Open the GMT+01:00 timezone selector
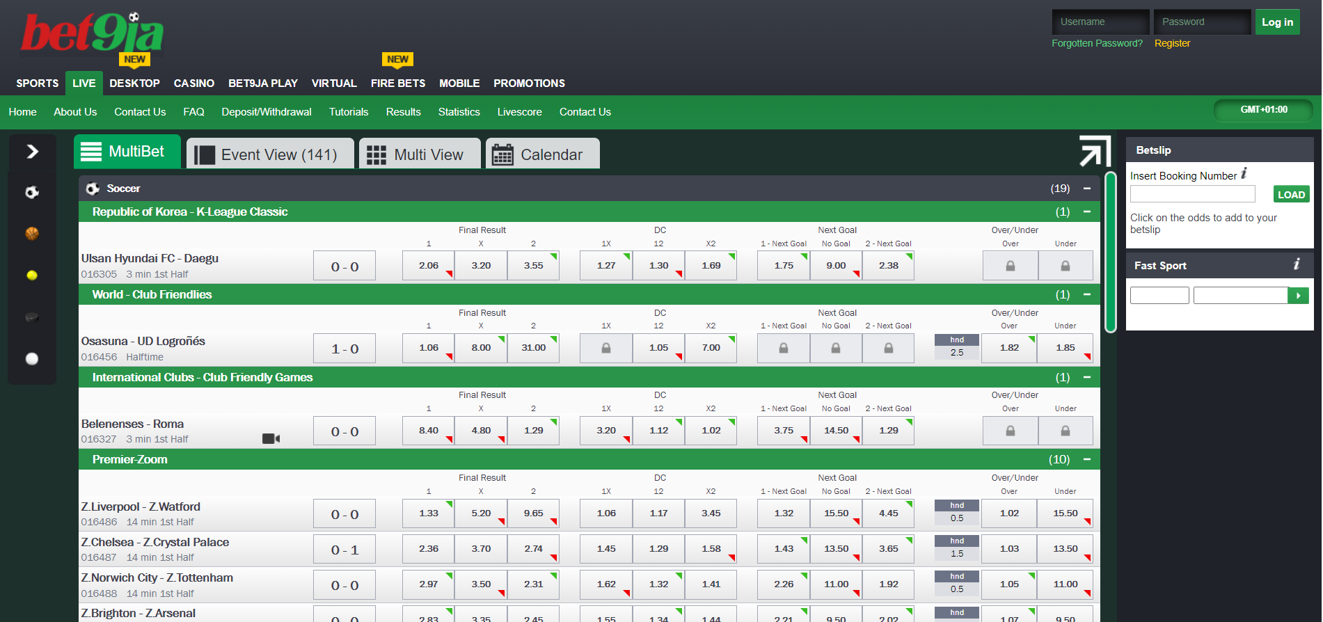This screenshot has height=622, width=1323. coord(1264,110)
